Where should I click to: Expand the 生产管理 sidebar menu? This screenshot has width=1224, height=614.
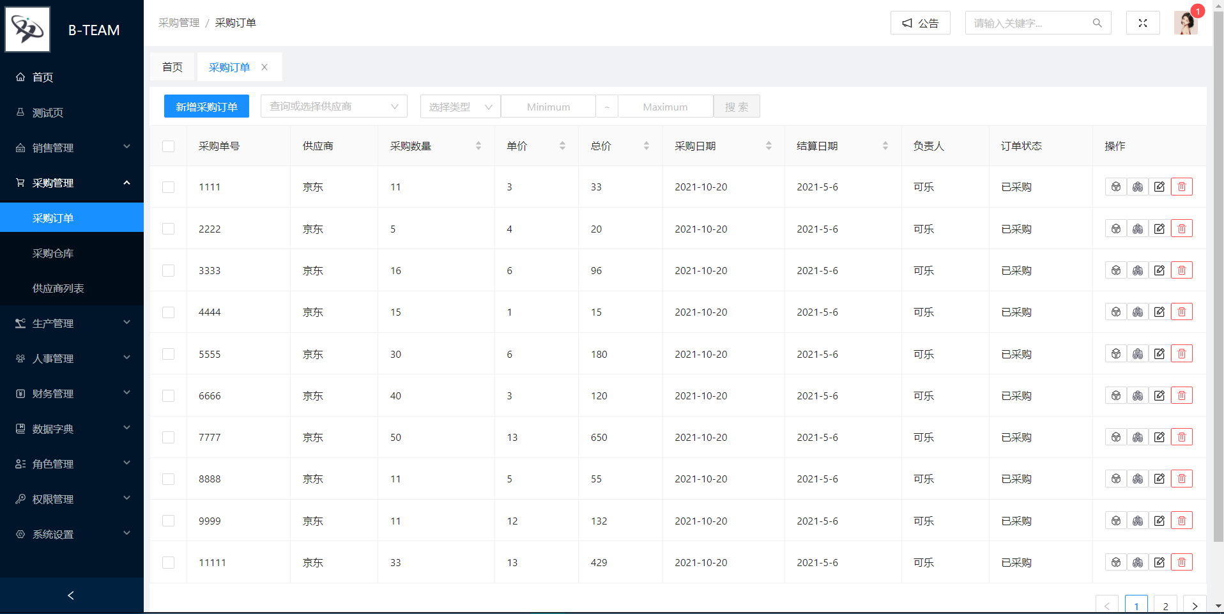[72, 323]
